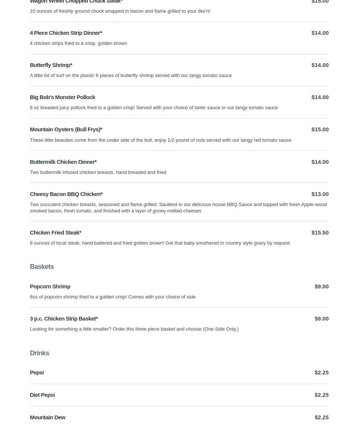Click the Butterfly Shrimp description text

(x=131, y=76)
